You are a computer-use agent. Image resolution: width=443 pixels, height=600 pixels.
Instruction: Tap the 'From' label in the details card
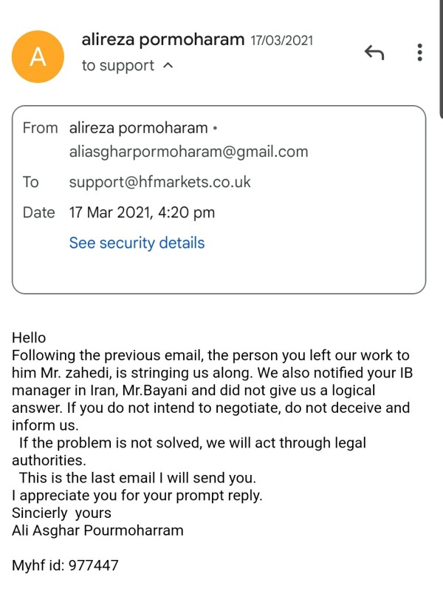point(40,128)
